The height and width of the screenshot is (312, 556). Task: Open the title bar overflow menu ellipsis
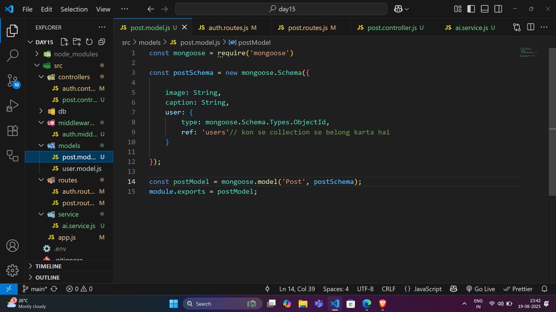tap(124, 9)
